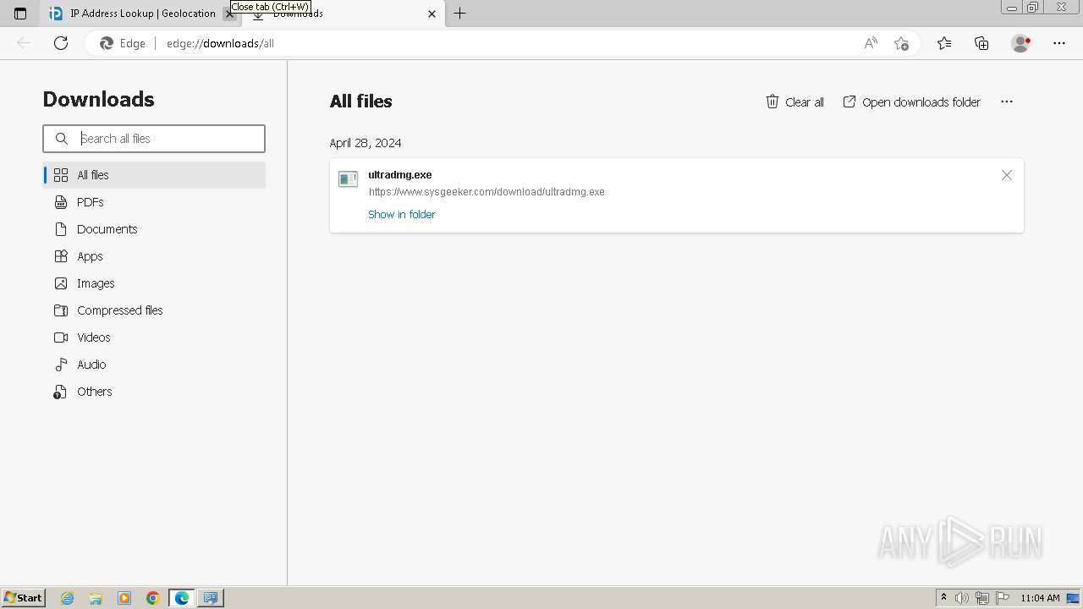Click ultradmg.exe file icon
This screenshot has height=609, width=1083.
click(x=348, y=179)
